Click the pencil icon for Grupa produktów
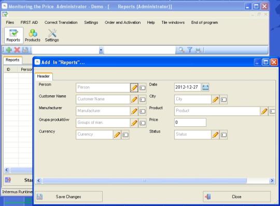The height and width of the screenshot is (206, 280). [134, 123]
